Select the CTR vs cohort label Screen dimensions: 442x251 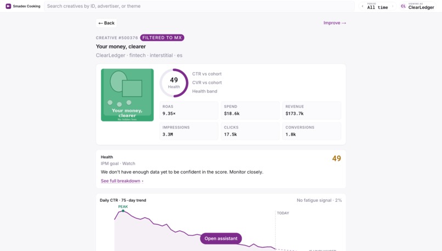pos(207,74)
